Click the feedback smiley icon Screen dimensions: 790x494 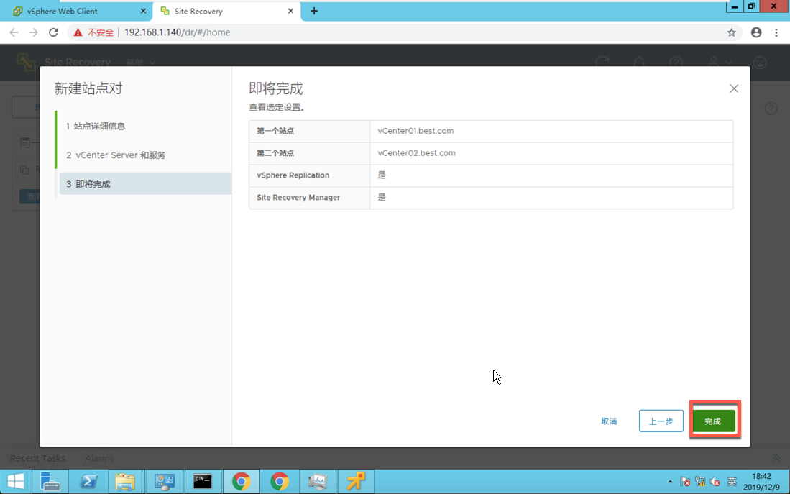pos(760,62)
